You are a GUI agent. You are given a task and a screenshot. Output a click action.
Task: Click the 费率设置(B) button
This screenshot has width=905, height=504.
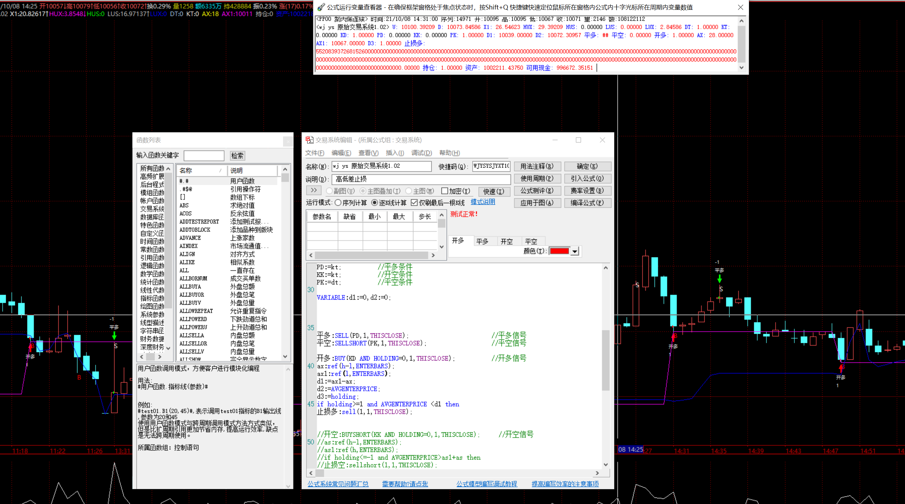coord(587,191)
